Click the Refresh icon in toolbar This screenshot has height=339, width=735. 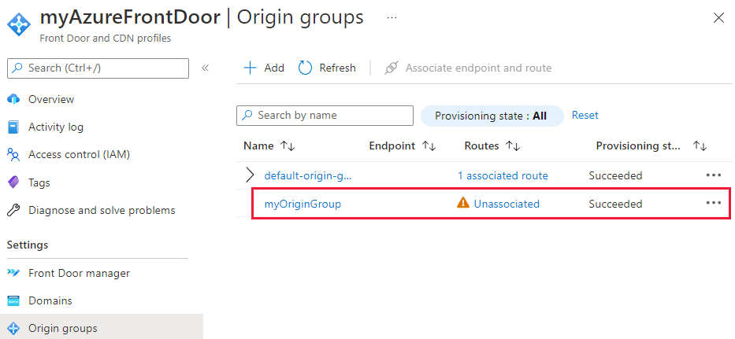click(x=306, y=68)
